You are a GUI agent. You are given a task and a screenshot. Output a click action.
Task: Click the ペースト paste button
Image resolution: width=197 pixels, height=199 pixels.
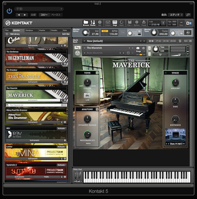pos(56,15)
